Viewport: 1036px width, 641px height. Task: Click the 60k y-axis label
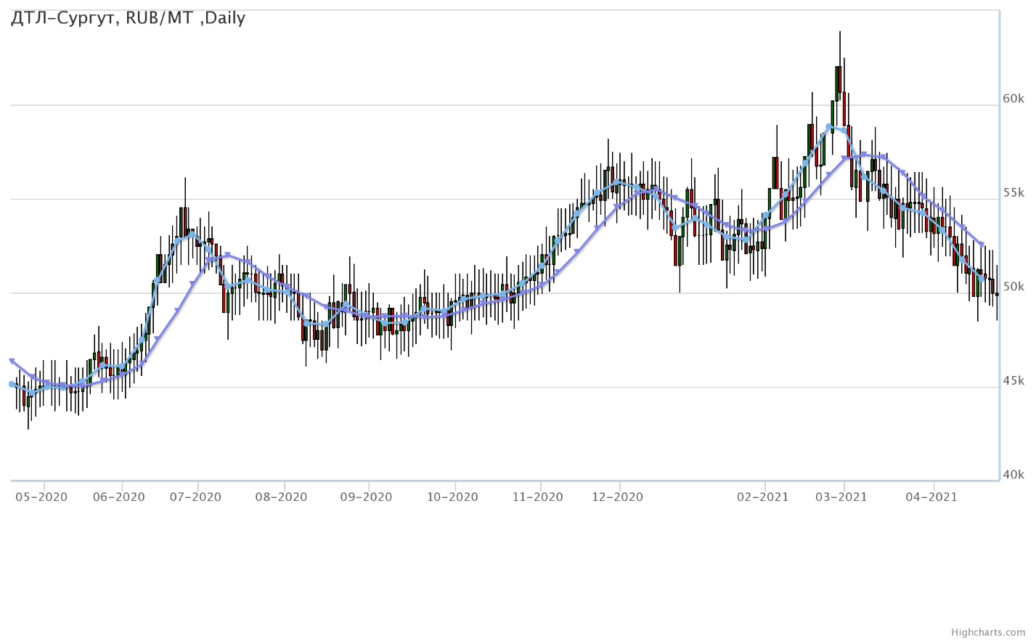click(1013, 99)
